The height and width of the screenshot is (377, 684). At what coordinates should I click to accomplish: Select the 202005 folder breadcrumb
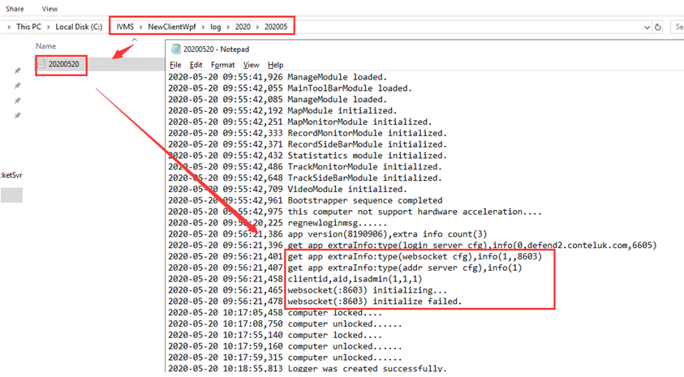click(276, 27)
